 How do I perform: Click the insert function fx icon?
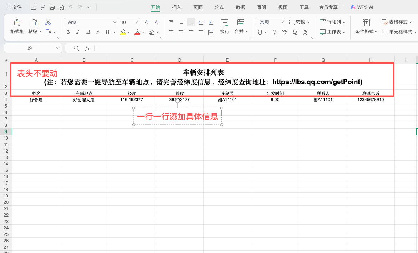click(x=87, y=48)
